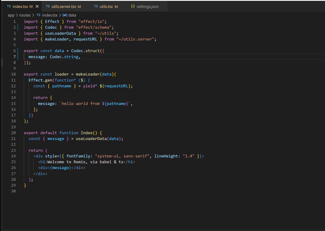Open the 'routes' breadcrumb segment

(25, 15)
